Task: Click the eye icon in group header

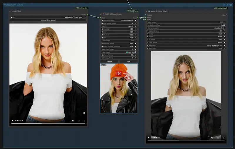Action: coord(231,5)
